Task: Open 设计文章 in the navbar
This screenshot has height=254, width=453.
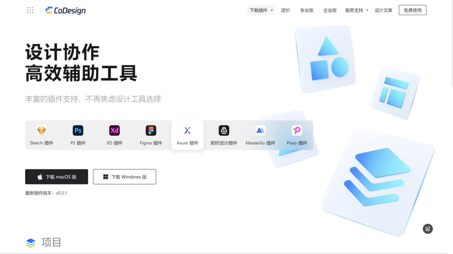Action: tap(384, 10)
